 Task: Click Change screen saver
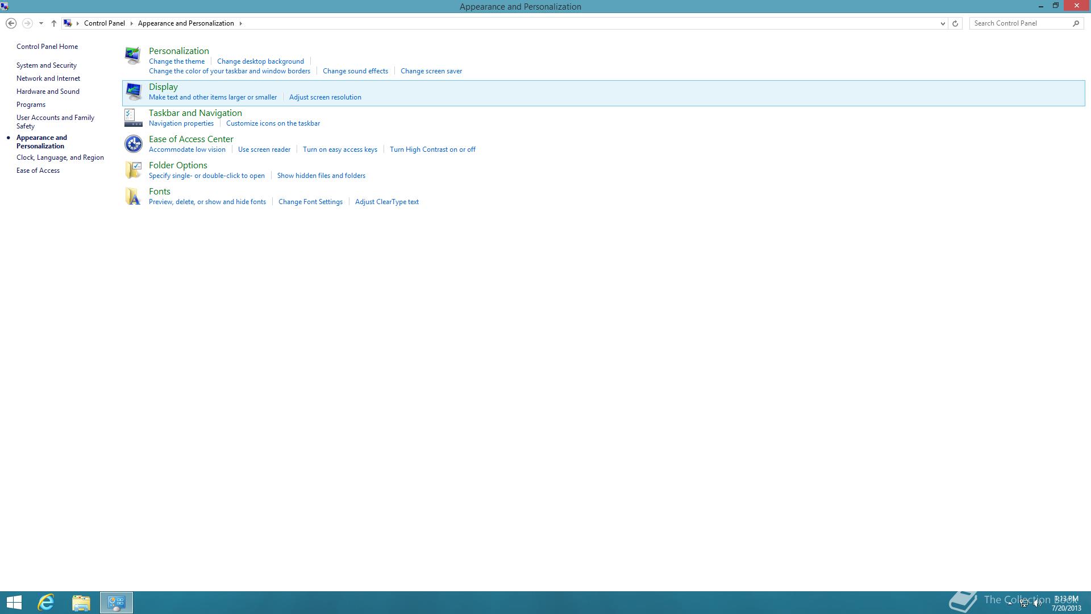[x=431, y=71]
